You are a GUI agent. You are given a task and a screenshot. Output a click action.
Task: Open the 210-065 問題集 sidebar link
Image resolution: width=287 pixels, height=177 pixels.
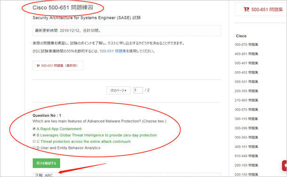pyautogui.click(x=247, y=100)
